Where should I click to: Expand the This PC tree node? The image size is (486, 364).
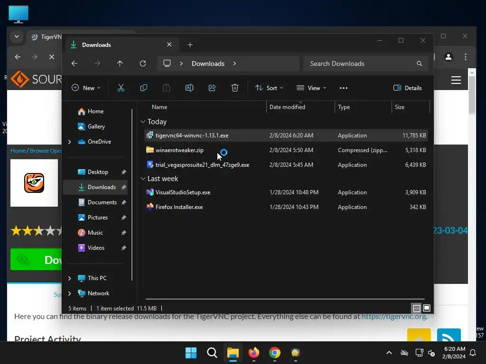pos(69,278)
